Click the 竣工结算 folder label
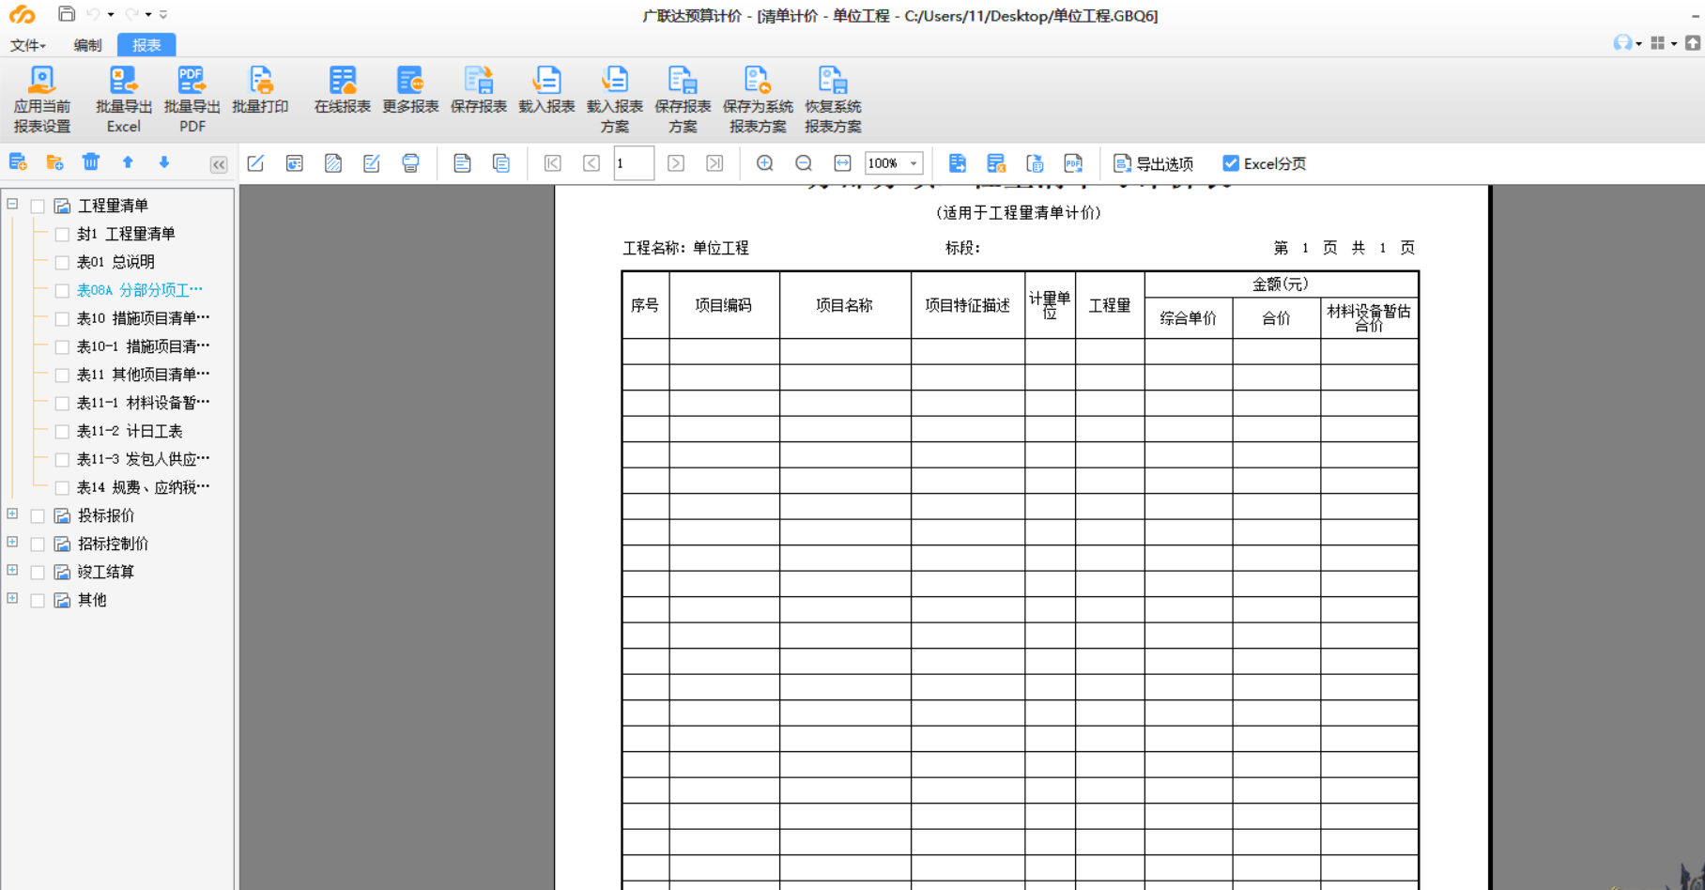Screen dimensions: 1705x890 106,572
